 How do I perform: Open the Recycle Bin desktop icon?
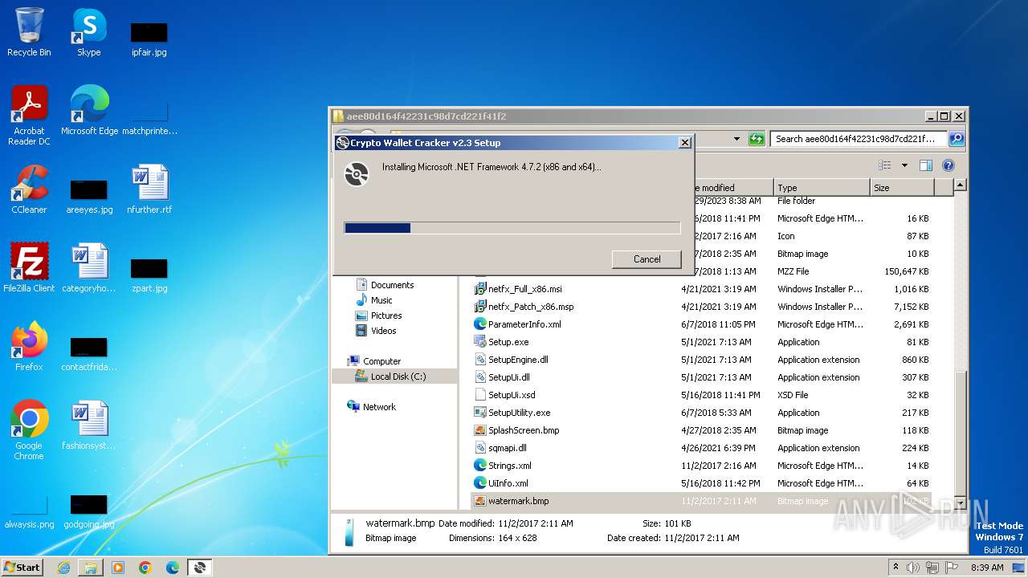[x=29, y=32]
